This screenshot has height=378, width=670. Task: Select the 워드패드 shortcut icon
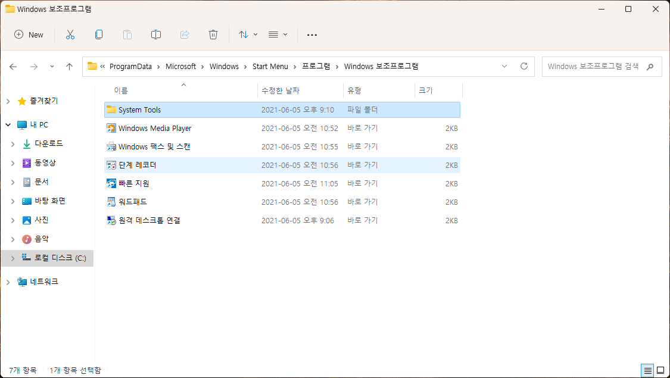point(111,202)
